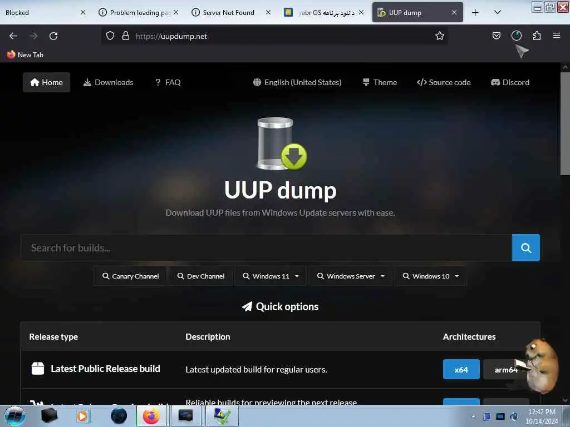Open the list all tabs chevron

pos(498,12)
